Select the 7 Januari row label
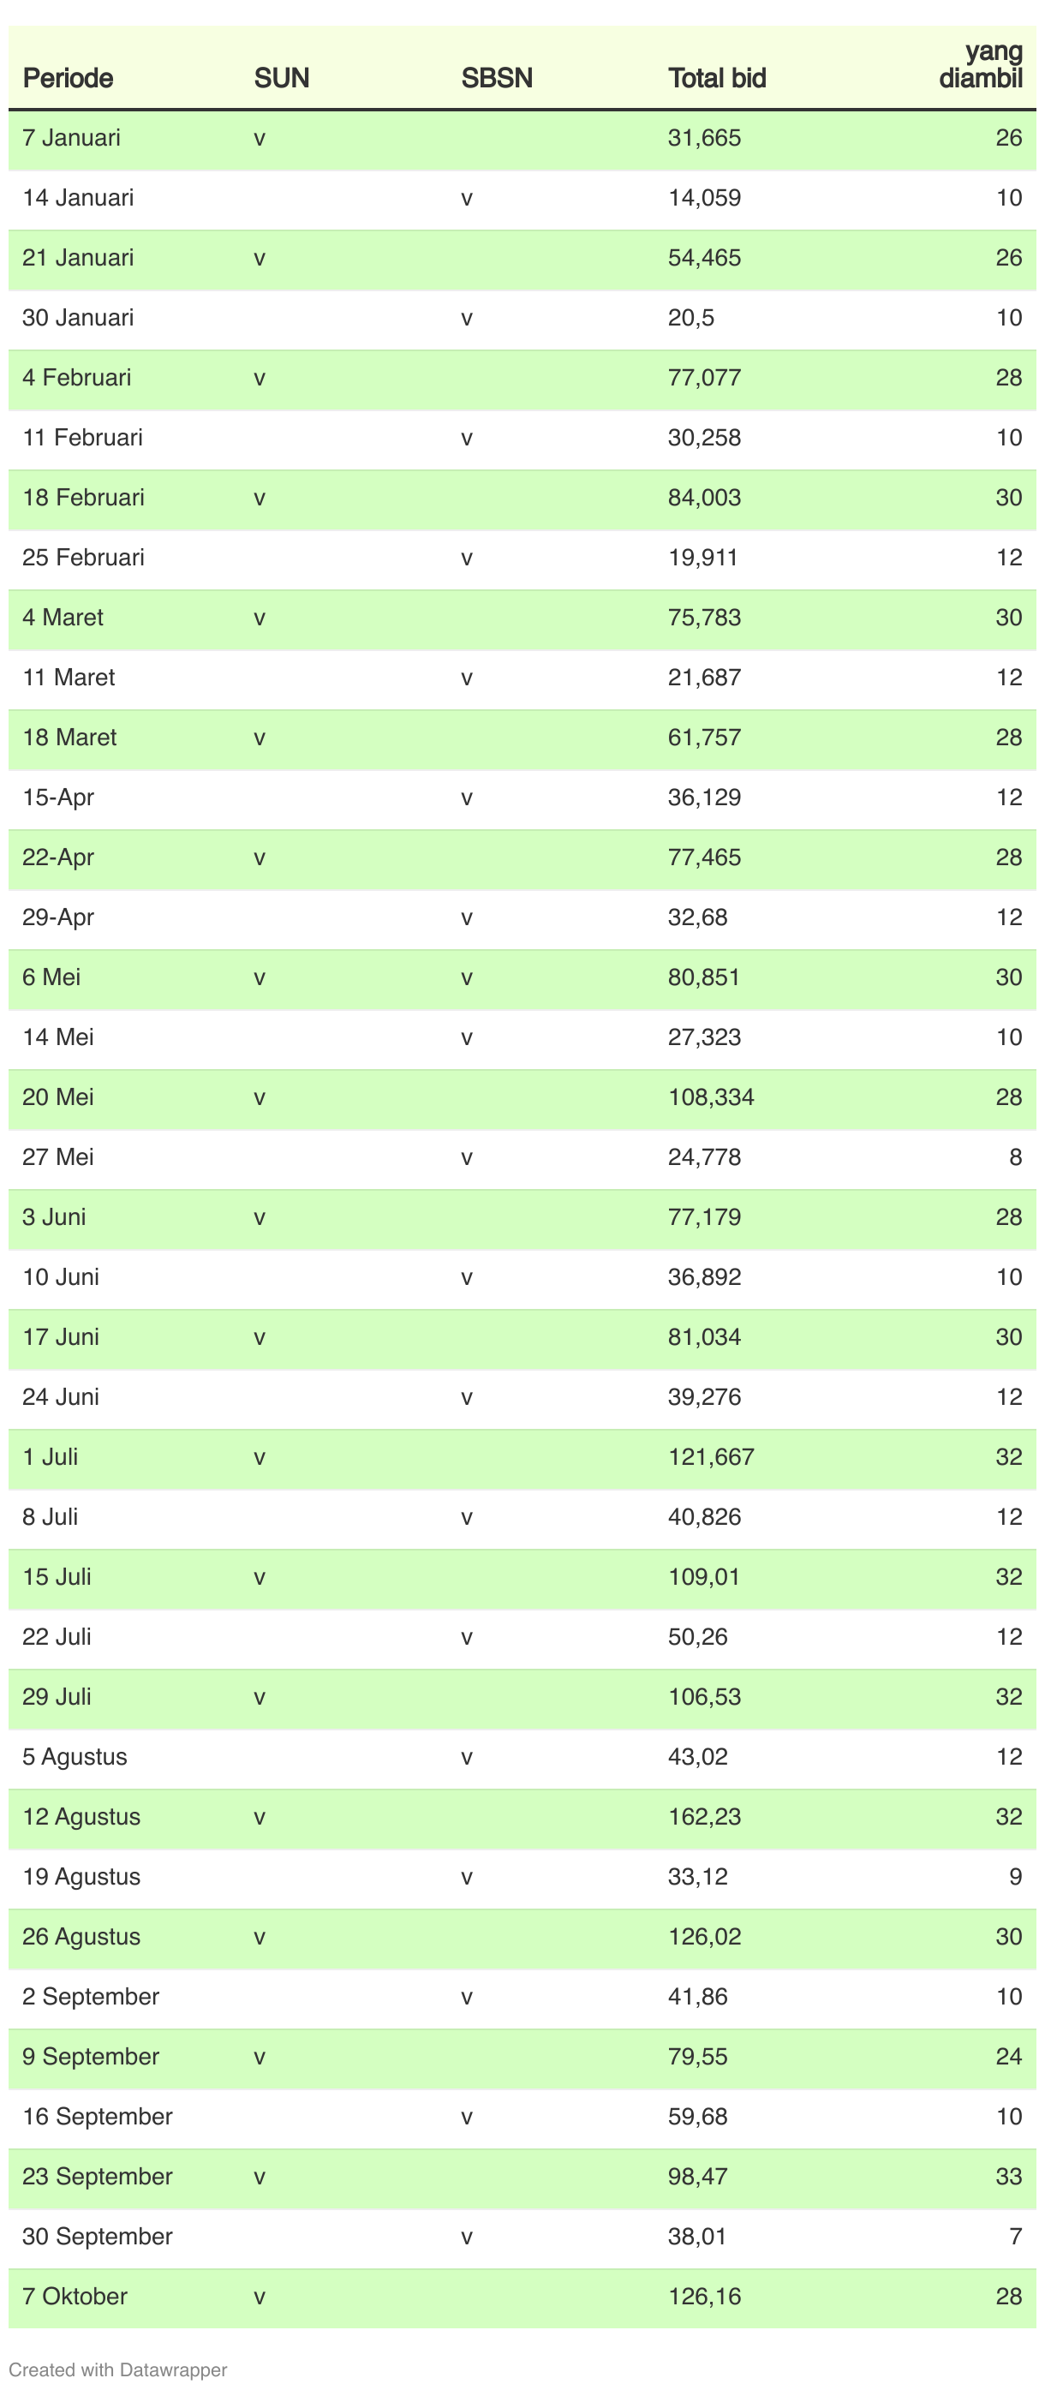 point(71,138)
